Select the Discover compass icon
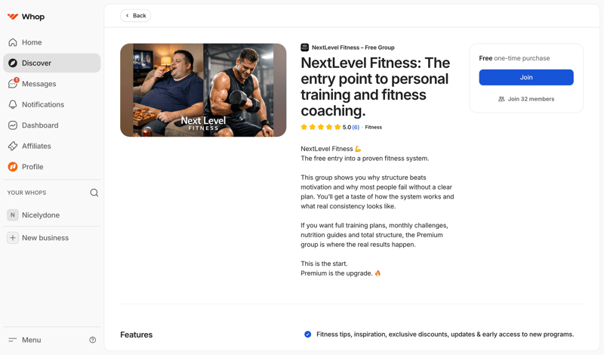 coord(13,63)
